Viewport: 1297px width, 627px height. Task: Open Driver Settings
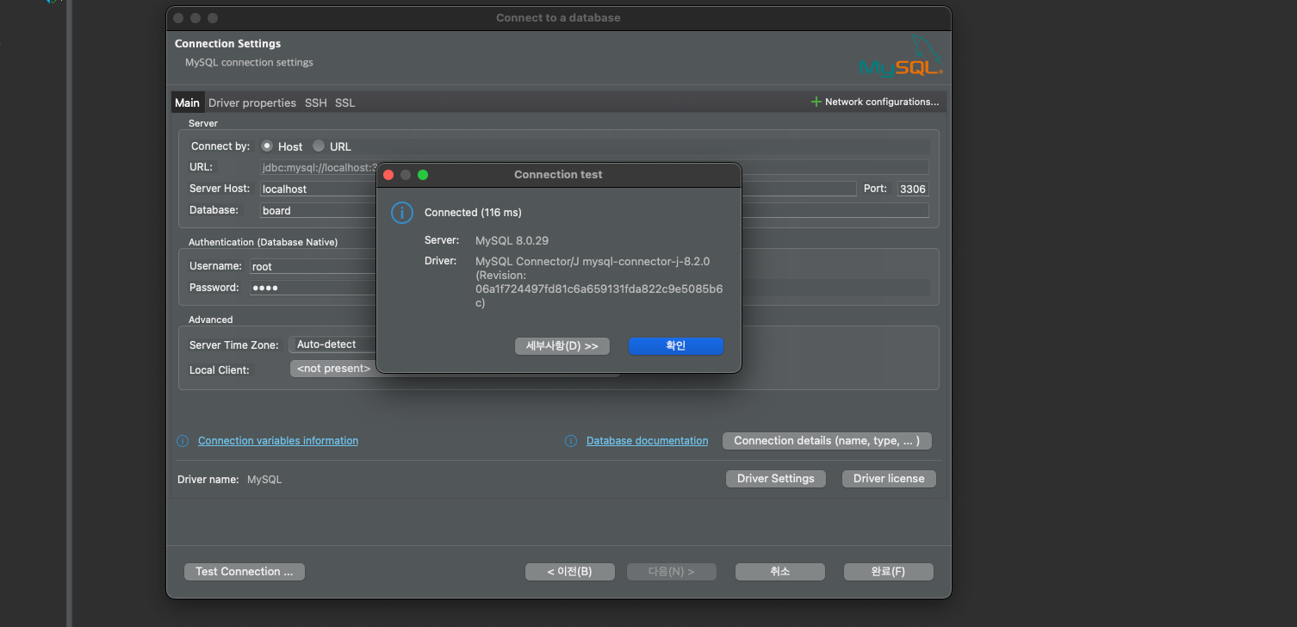[x=776, y=479]
